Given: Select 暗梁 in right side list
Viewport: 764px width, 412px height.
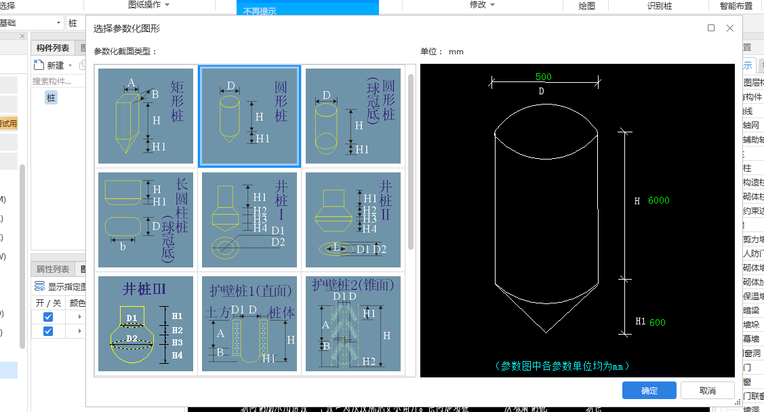Looking at the screenshot, I should point(751,310).
